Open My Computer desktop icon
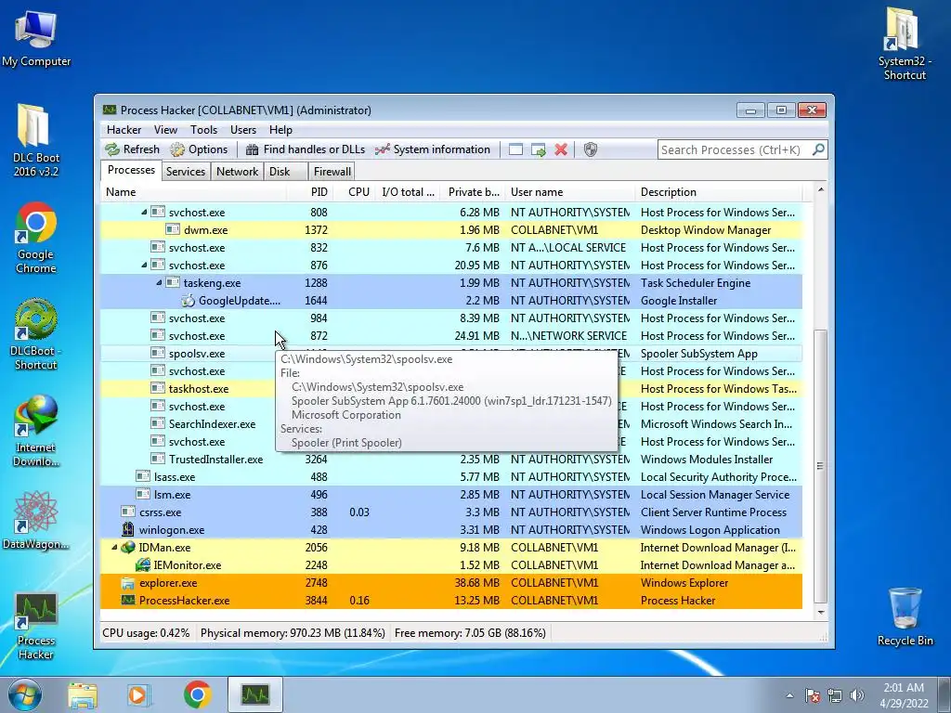The width and height of the screenshot is (951, 713). click(x=36, y=39)
